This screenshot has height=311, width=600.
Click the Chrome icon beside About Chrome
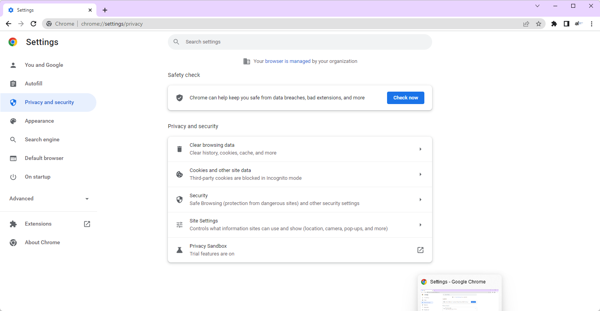point(13,242)
